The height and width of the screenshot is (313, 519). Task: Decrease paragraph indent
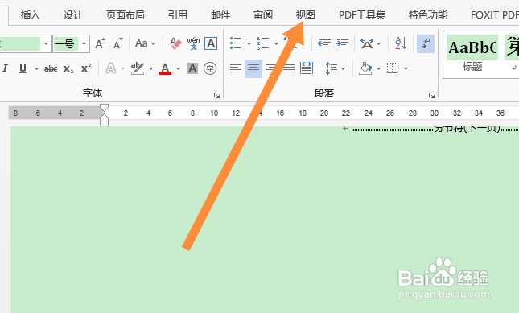(x=324, y=43)
